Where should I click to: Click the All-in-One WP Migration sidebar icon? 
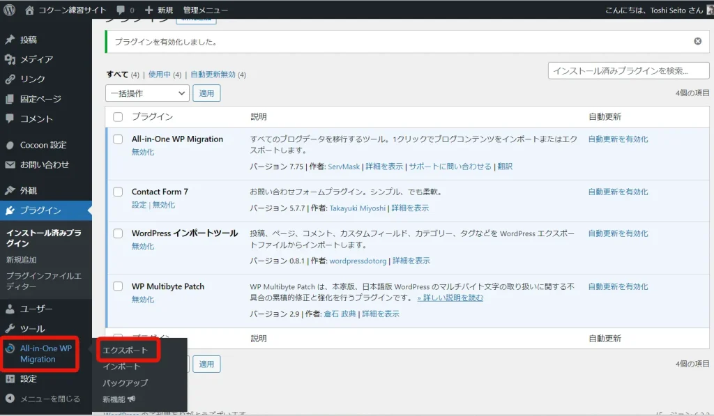[x=10, y=348]
